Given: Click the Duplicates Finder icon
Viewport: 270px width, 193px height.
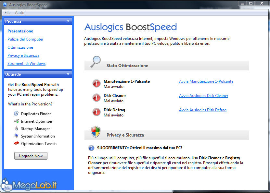Looking at the screenshot, I should point(16,114).
